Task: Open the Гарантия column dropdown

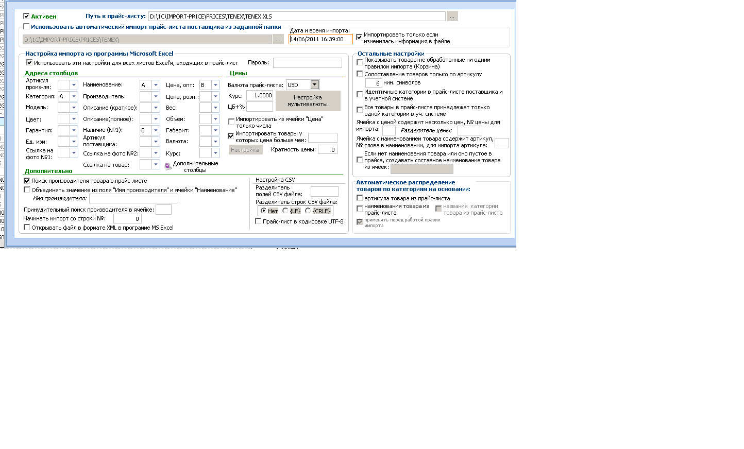Action: [74, 130]
